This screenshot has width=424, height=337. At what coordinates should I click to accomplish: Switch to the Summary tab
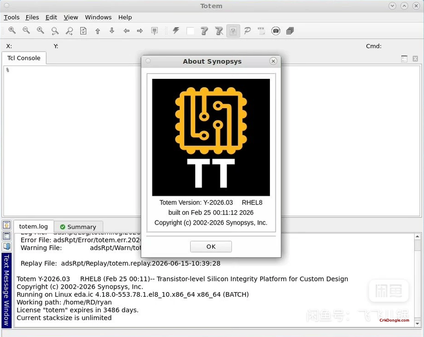coord(78,227)
